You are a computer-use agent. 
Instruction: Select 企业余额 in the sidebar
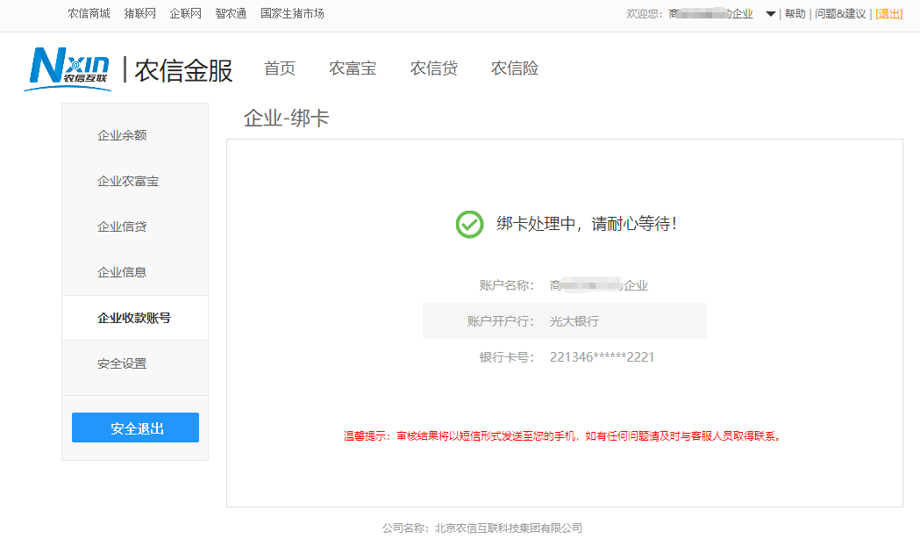pyautogui.click(x=122, y=135)
